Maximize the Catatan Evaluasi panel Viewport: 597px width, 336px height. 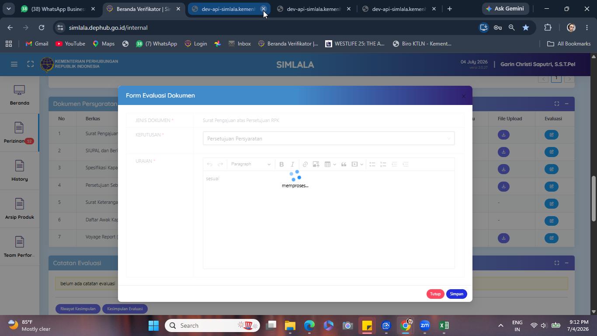(556, 263)
